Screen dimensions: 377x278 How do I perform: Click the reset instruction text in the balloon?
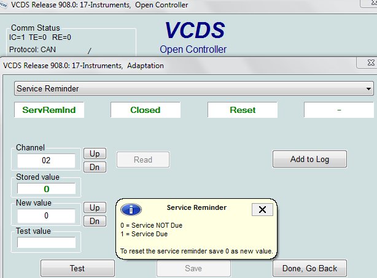196,251
